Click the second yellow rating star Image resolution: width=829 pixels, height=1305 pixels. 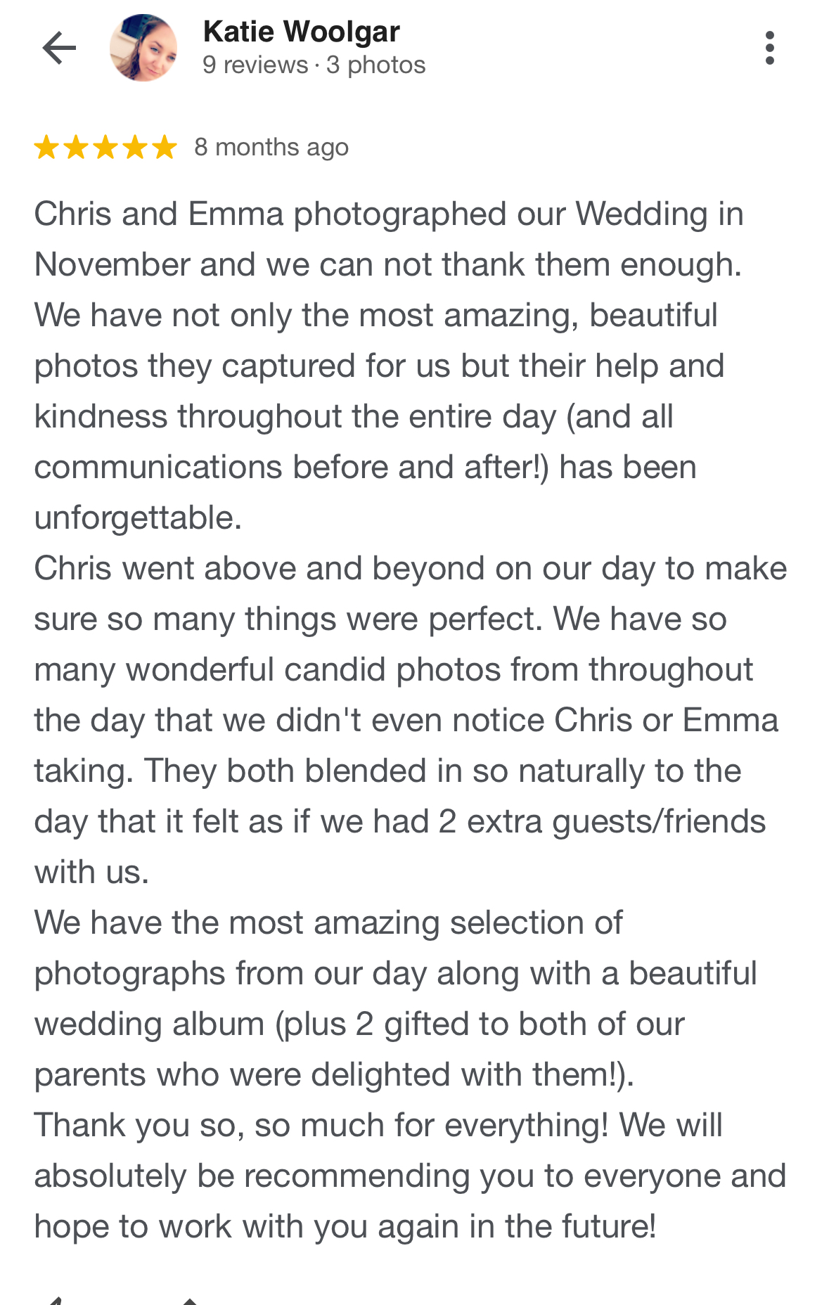[76, 148]
